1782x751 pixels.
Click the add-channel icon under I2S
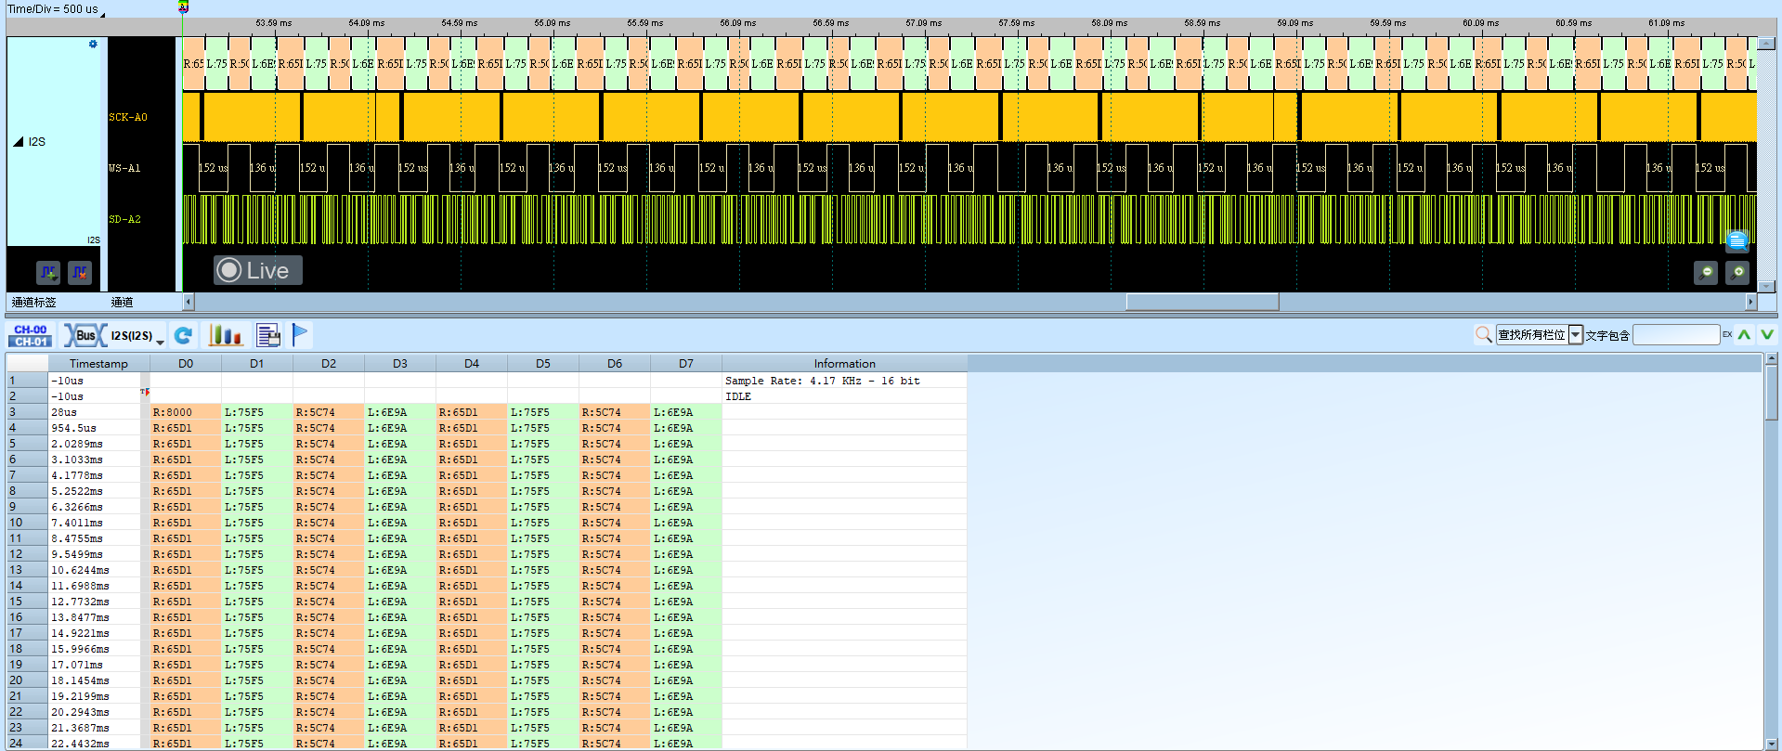tap(48, 272)
